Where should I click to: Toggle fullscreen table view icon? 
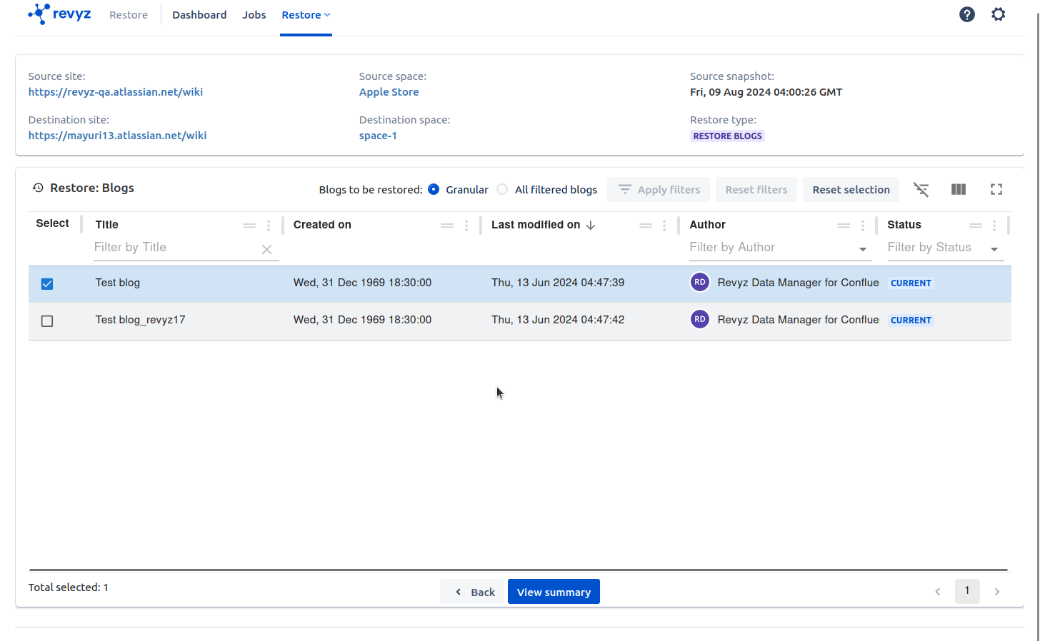click(996, 189)
